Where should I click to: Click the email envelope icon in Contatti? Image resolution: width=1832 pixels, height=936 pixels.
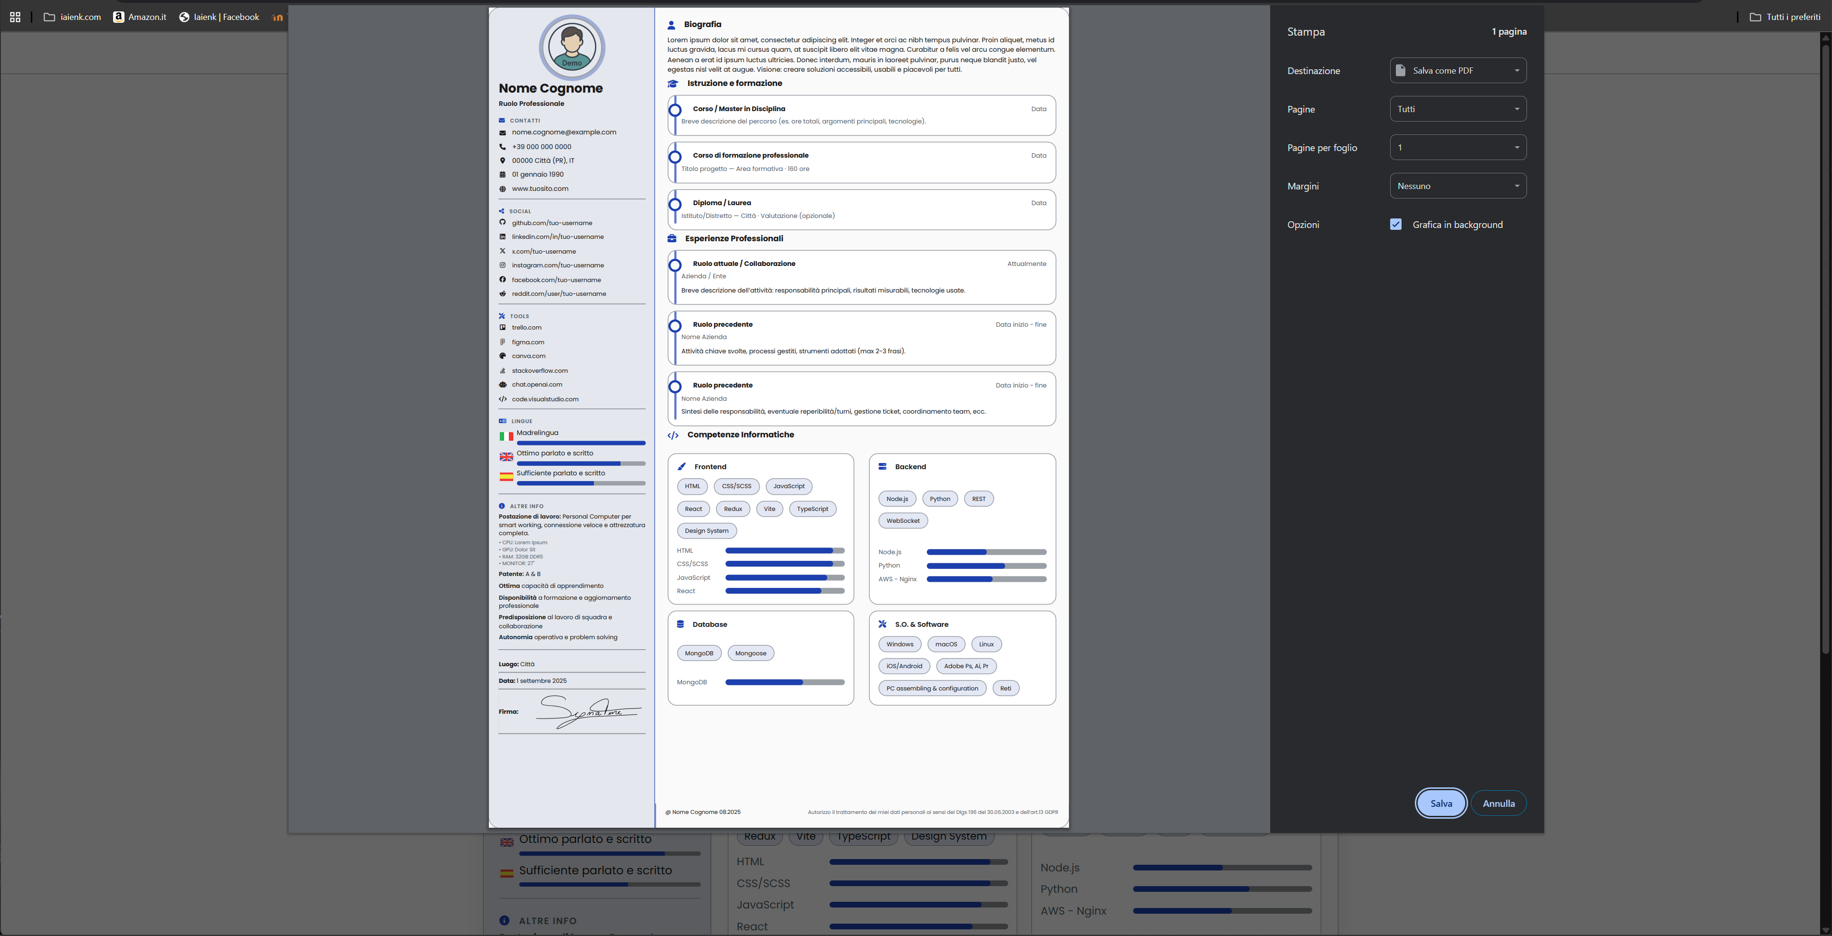tap(502, 133)
